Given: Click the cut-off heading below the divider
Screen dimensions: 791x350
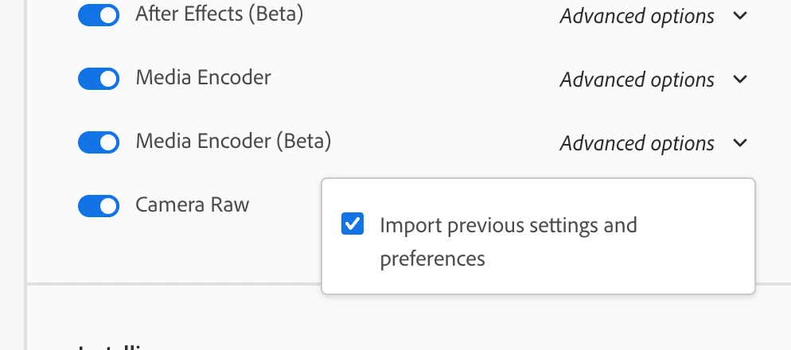Looking at the screenshot, I should tap(119, 347).
